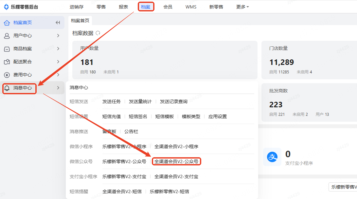Screen dimensions: 357x199
Task: Open 全渠道会员V2-短信 link
Action: pos(122,191)
